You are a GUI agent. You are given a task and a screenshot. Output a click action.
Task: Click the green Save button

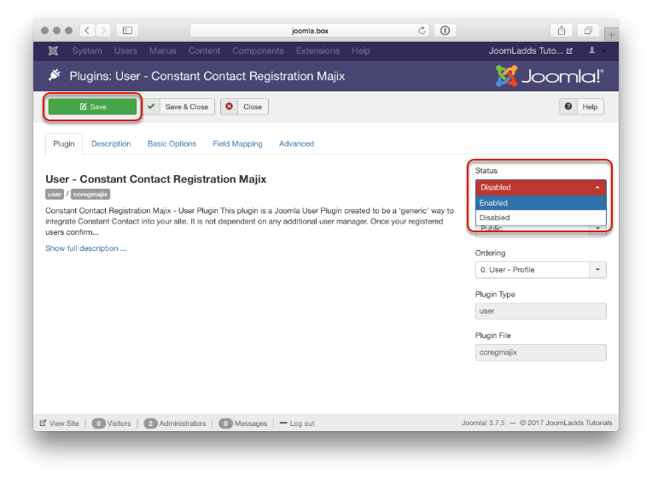(92, 107)
